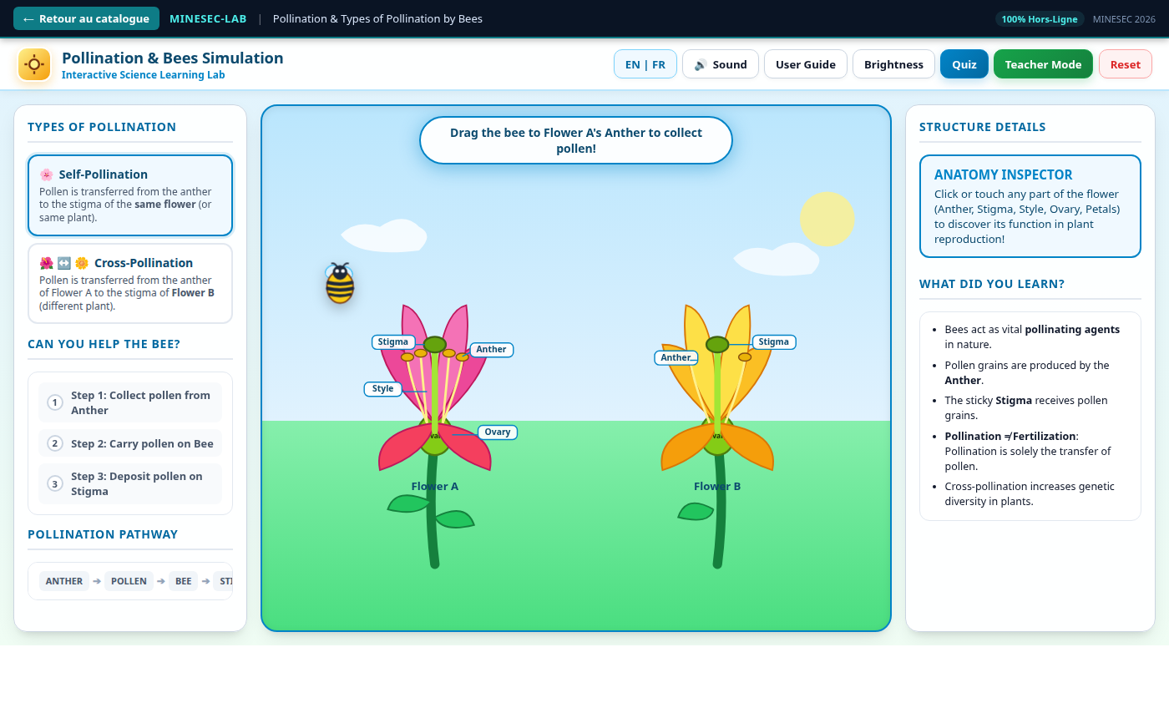Click step 2 number circle
The height and width of the screenshot is (718, 1169).
[55, 443]
